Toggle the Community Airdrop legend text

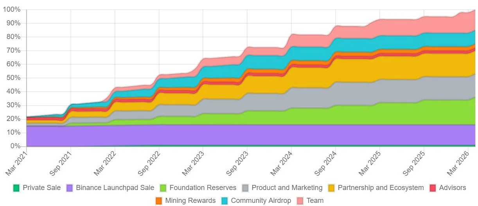[261, 201]
